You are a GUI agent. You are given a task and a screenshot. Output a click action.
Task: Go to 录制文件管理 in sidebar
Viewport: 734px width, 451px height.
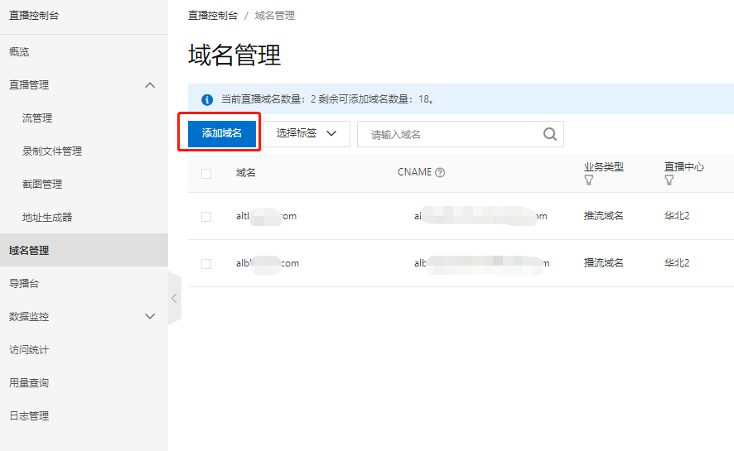tap(52, 151)
